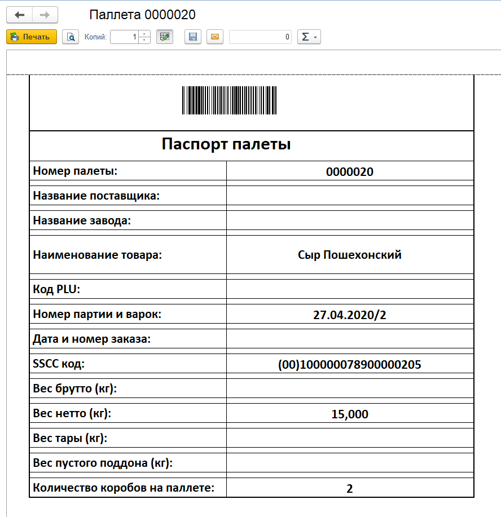Select batch number cell 27.04.2020/2
Screen dimensions: 501x517
pos(349,315)
